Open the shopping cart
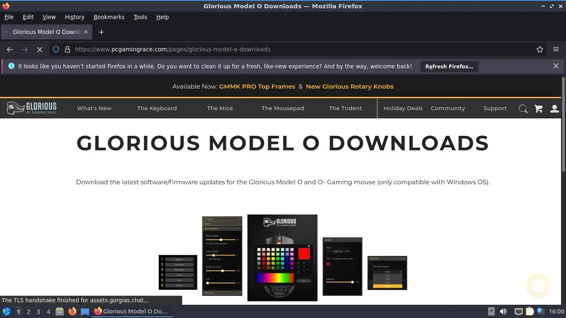The image size is (566, 318). coord(539,108)
